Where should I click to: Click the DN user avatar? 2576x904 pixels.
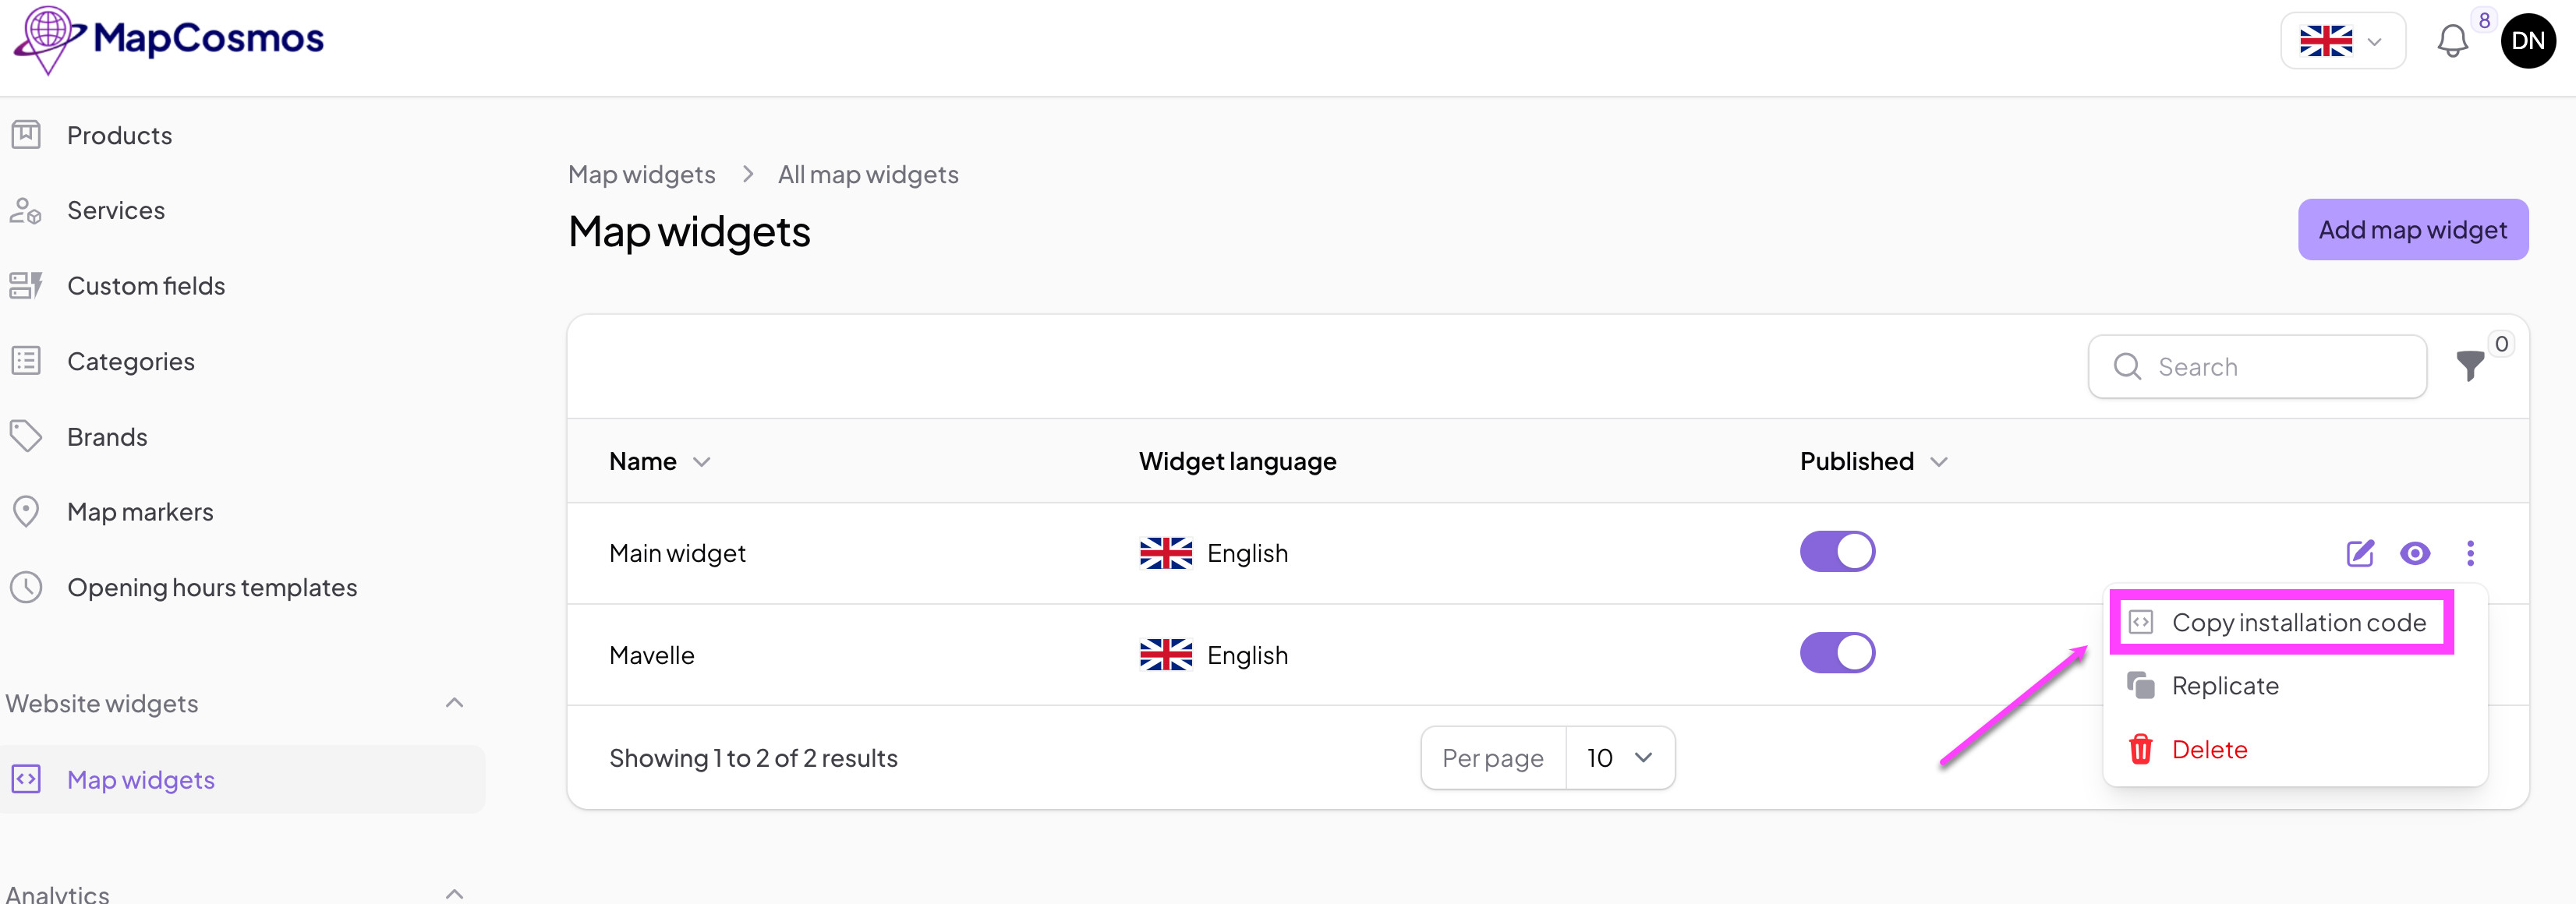click(x=2527, y=41)
